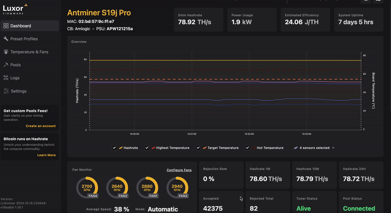
Task: Click the Logs icon in sidebar
Action: coord(6,78)
